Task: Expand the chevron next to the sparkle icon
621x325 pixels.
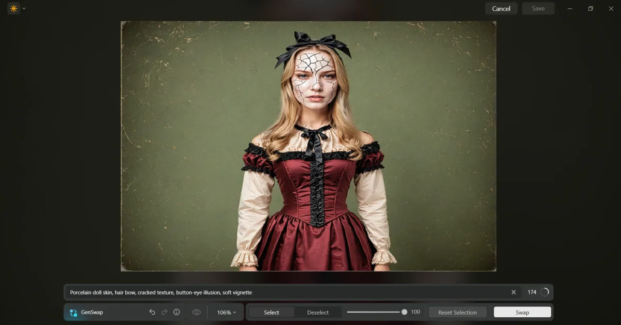Action: coord(23,8)
